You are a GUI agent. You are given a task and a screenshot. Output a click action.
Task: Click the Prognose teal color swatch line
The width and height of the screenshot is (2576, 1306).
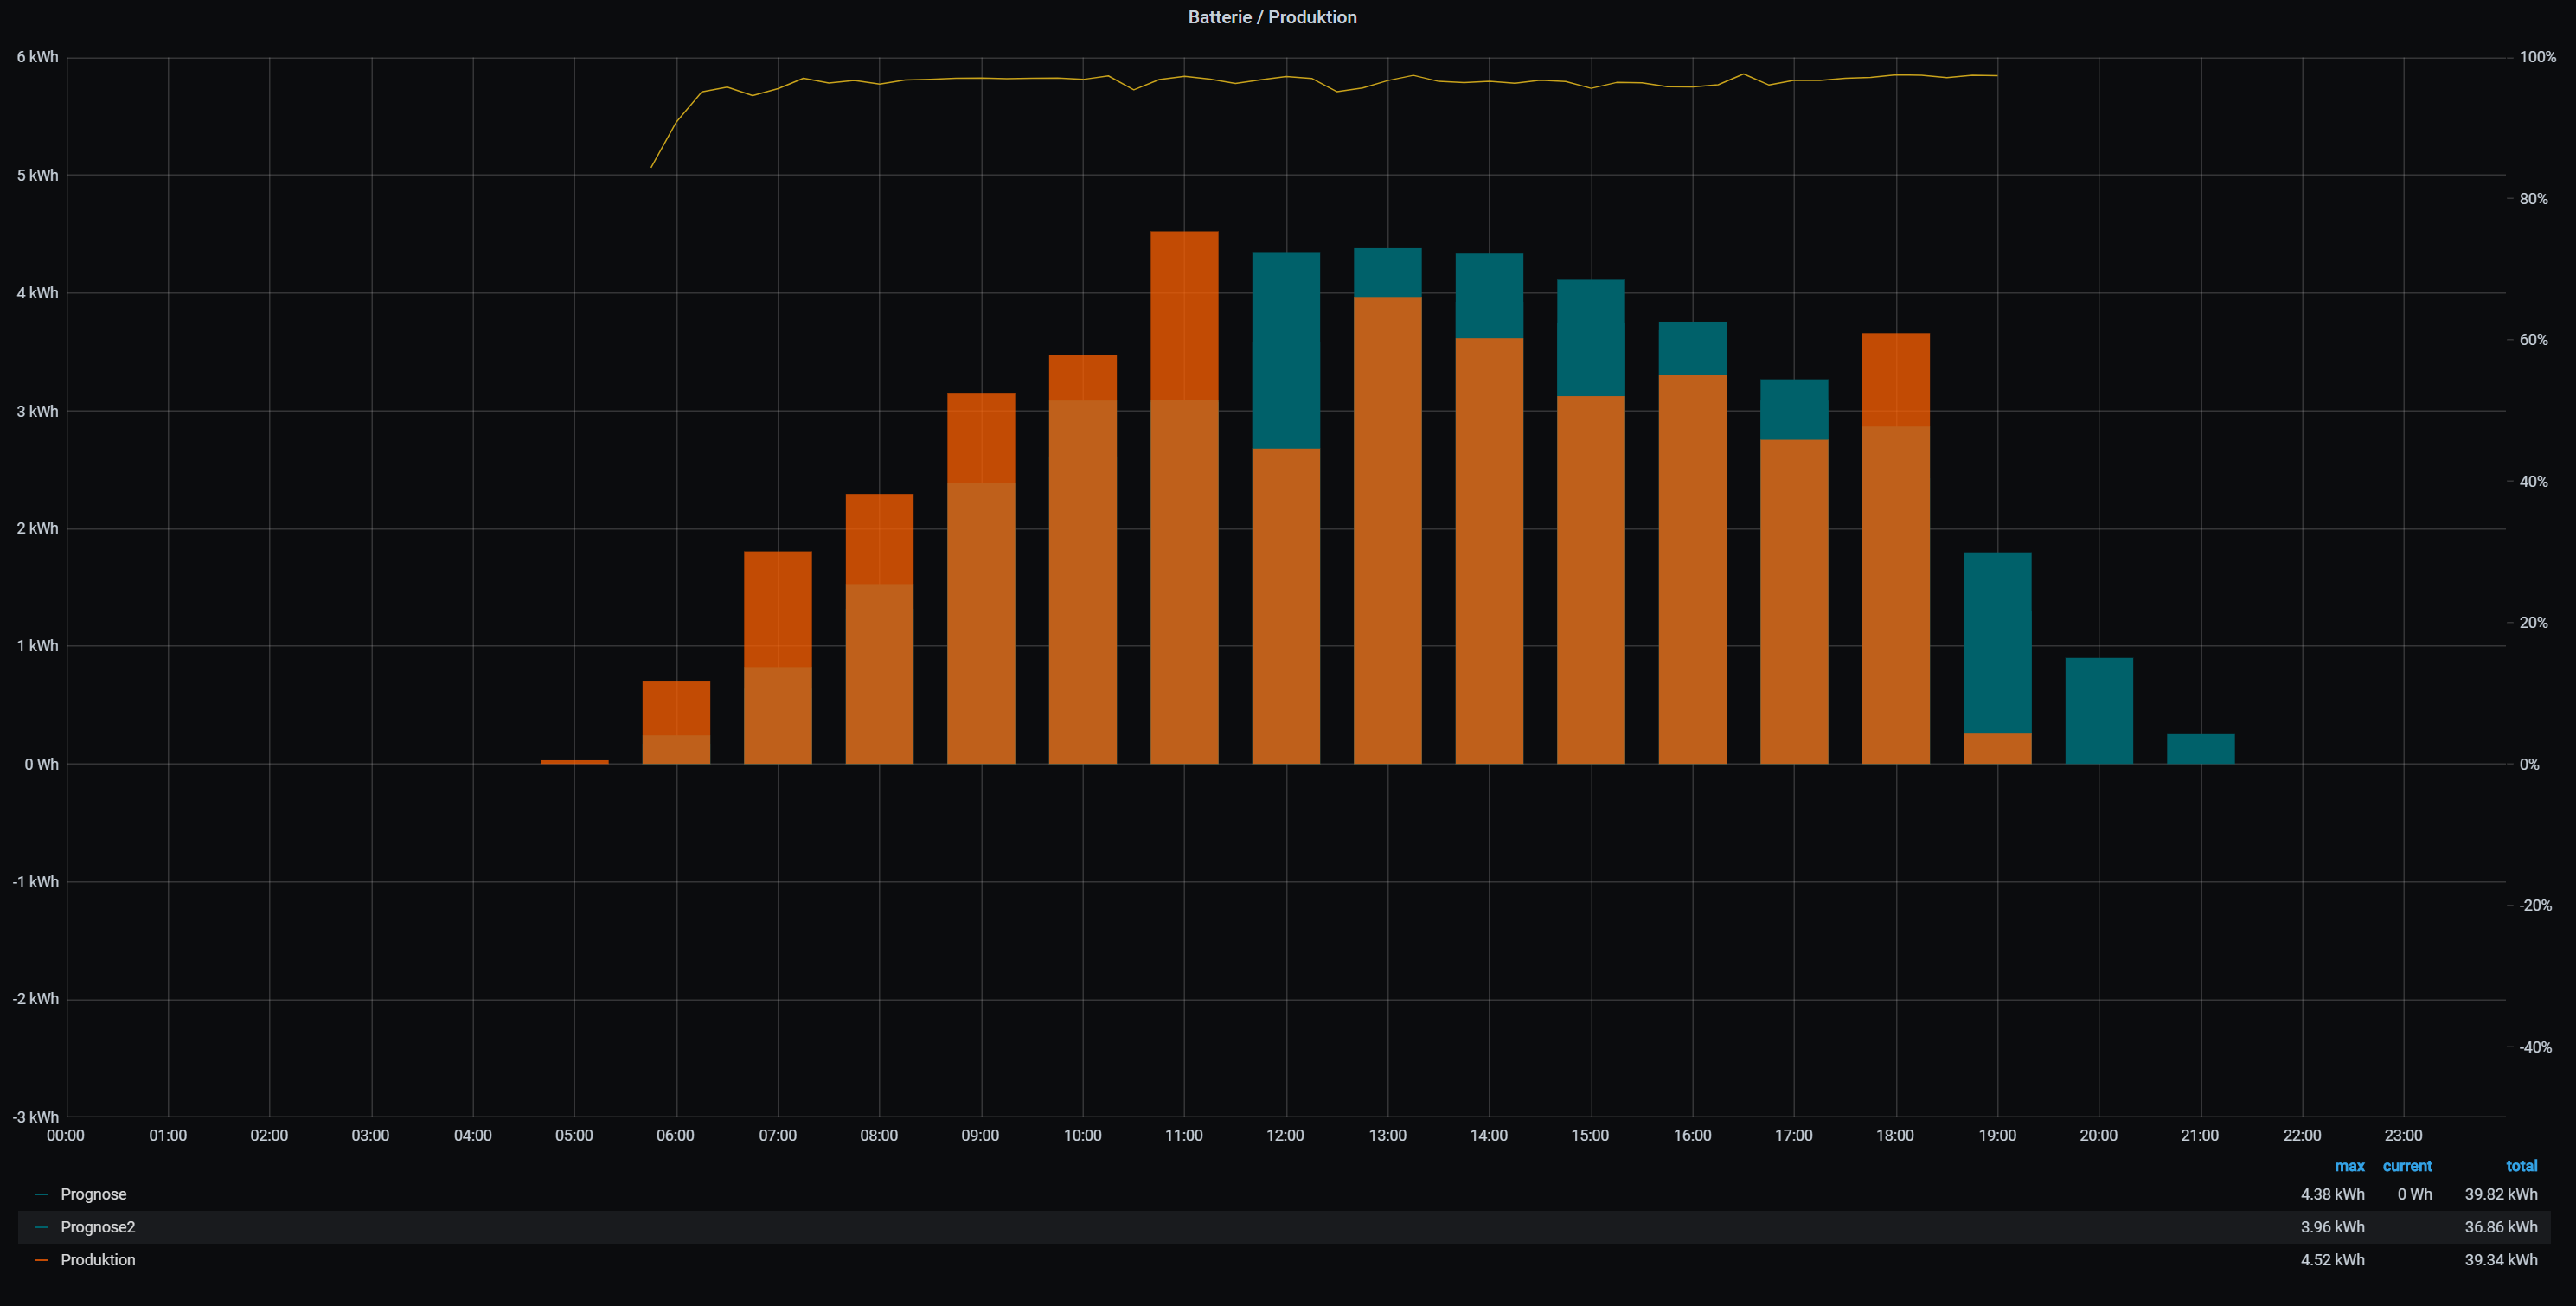[x=41, y=1194]
